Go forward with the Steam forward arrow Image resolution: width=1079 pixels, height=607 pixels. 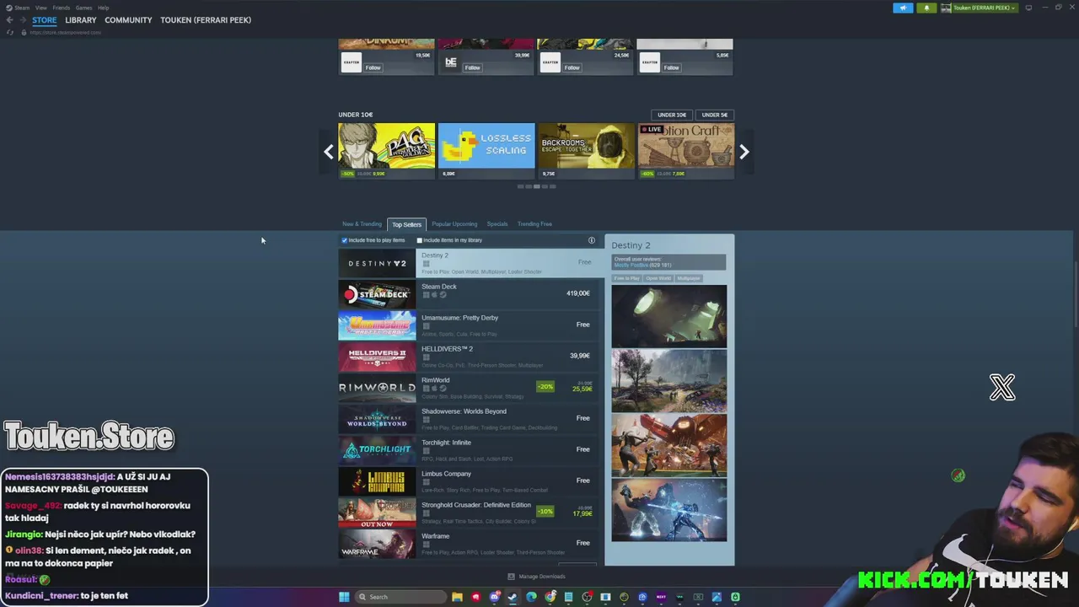pyautogui.click(x=21, y=20)
